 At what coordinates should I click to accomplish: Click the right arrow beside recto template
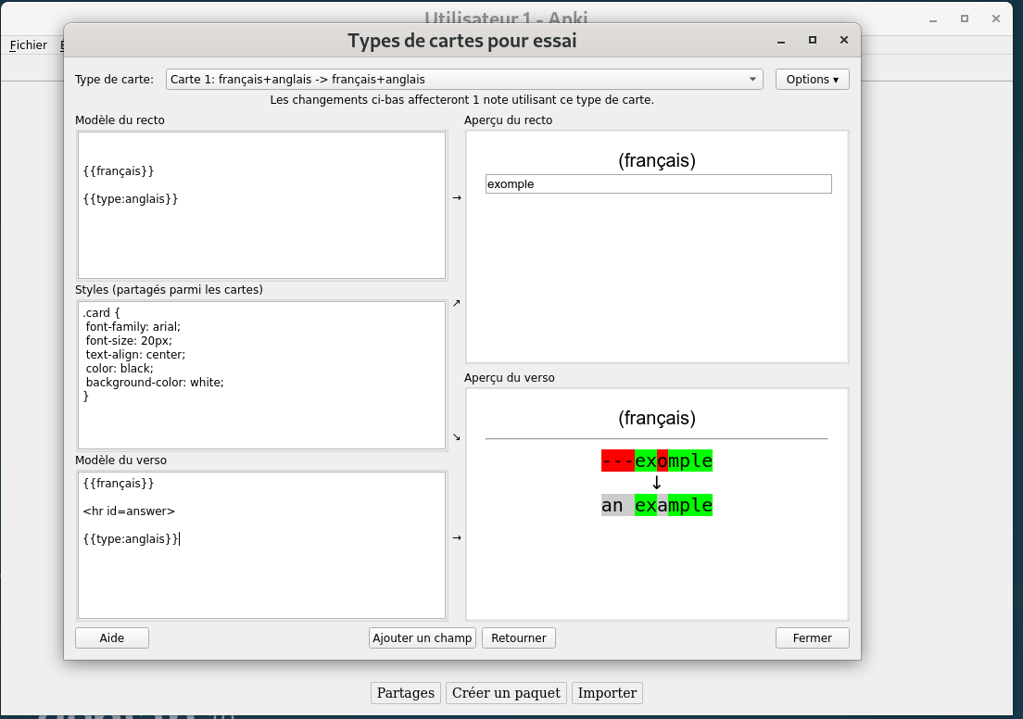456,197
